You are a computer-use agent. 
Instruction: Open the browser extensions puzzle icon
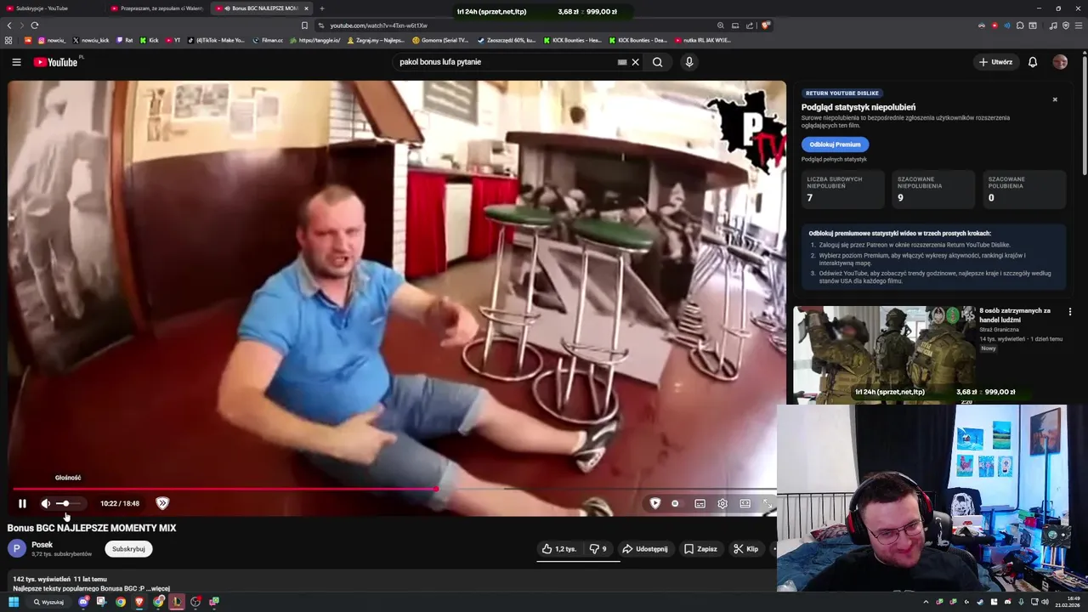point(1020,25)
